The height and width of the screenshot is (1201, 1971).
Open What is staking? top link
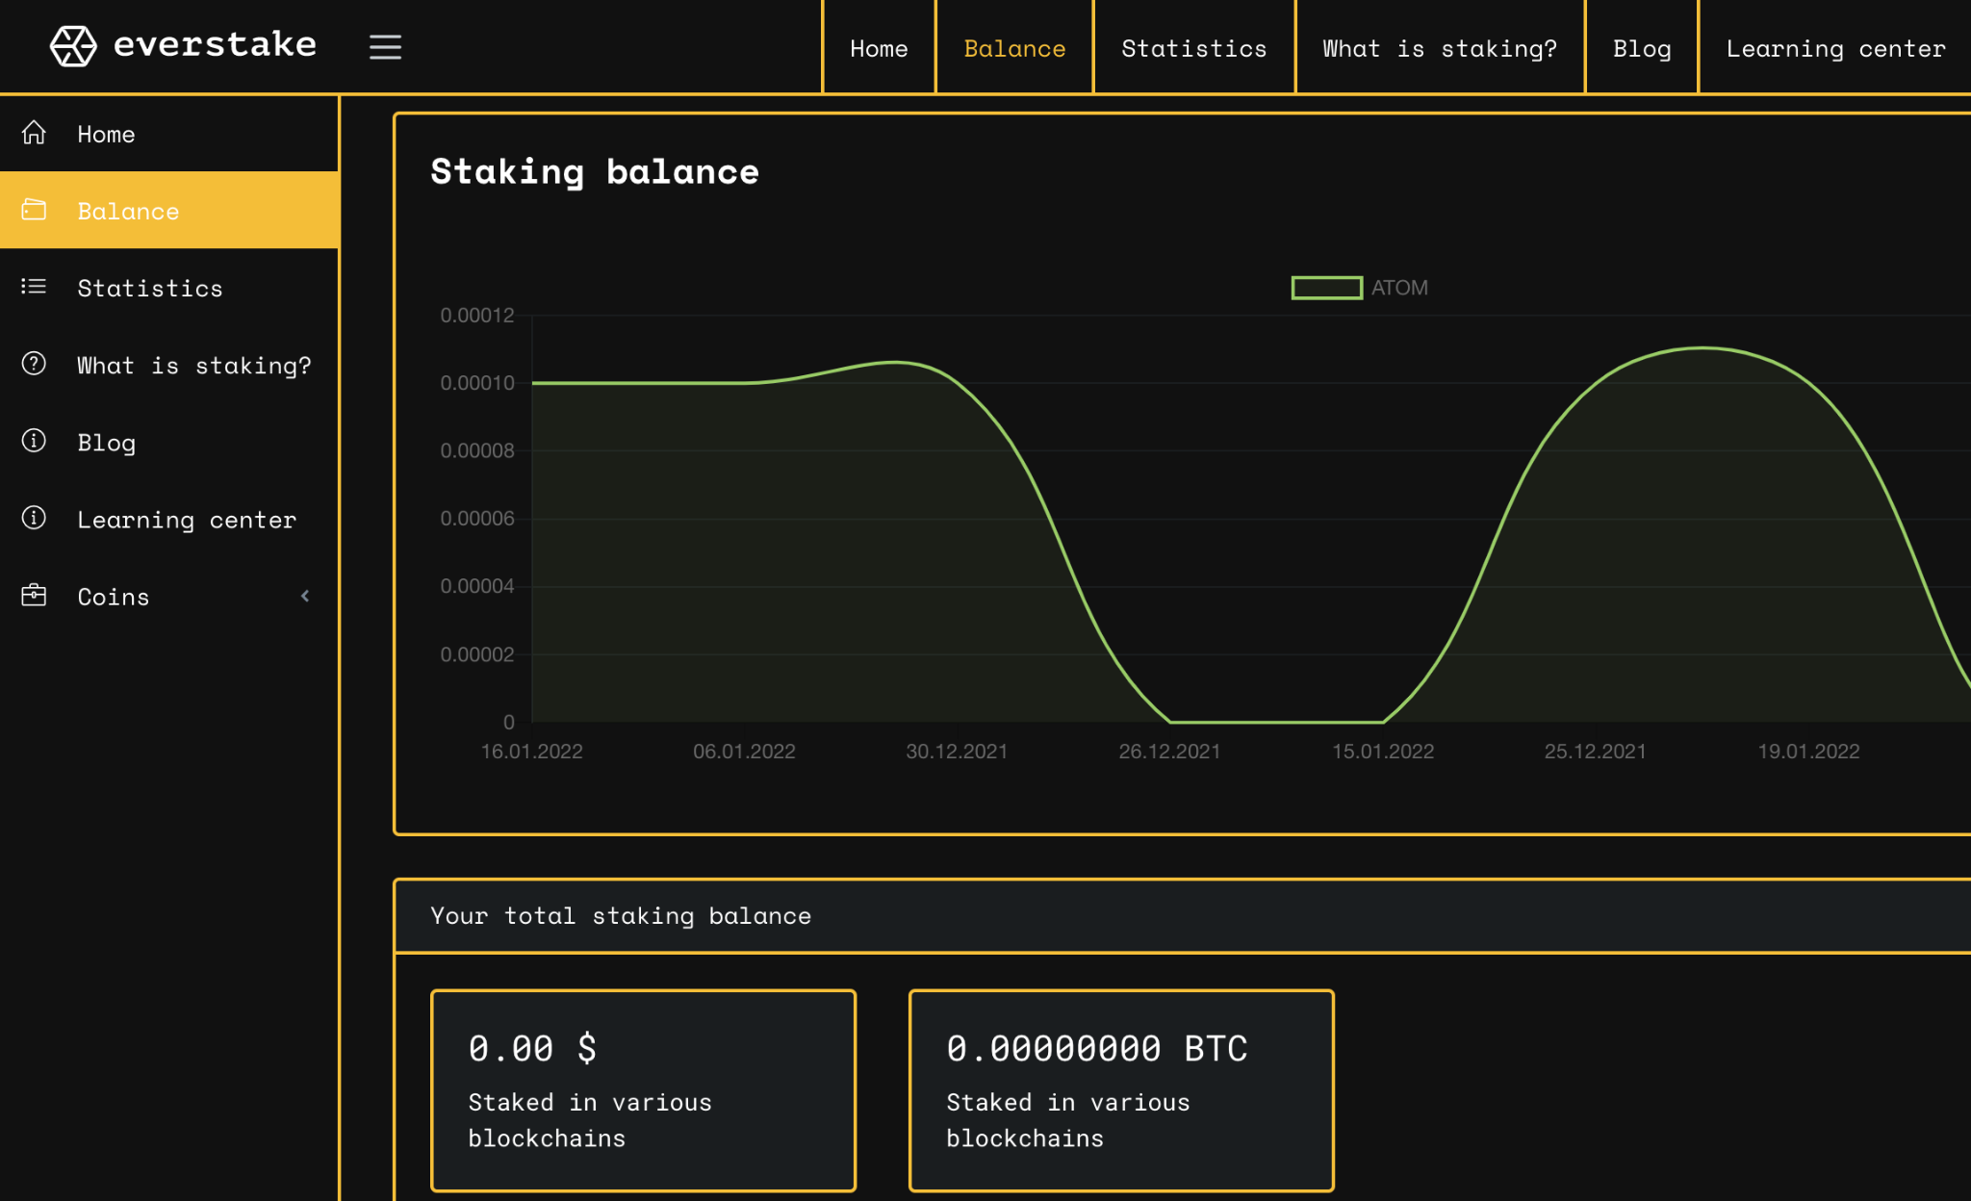[1439, 48]
